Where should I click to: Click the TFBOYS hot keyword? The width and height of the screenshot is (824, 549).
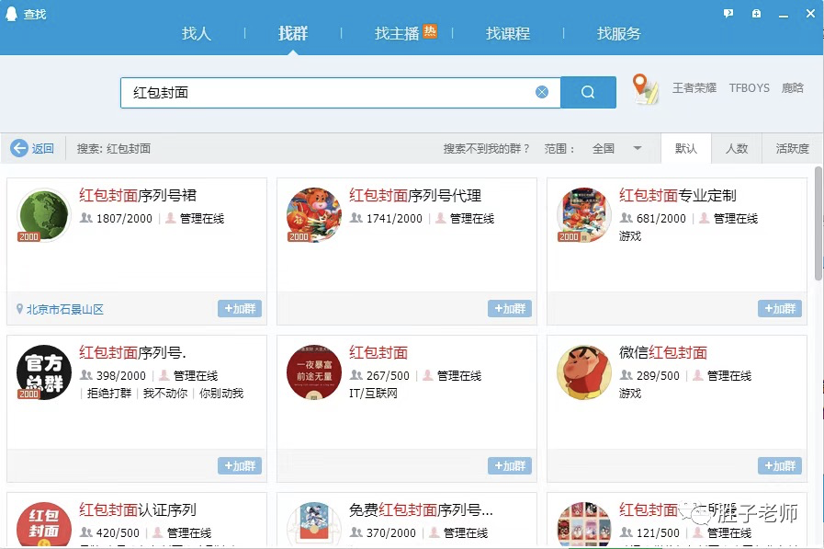pos(749,87)
